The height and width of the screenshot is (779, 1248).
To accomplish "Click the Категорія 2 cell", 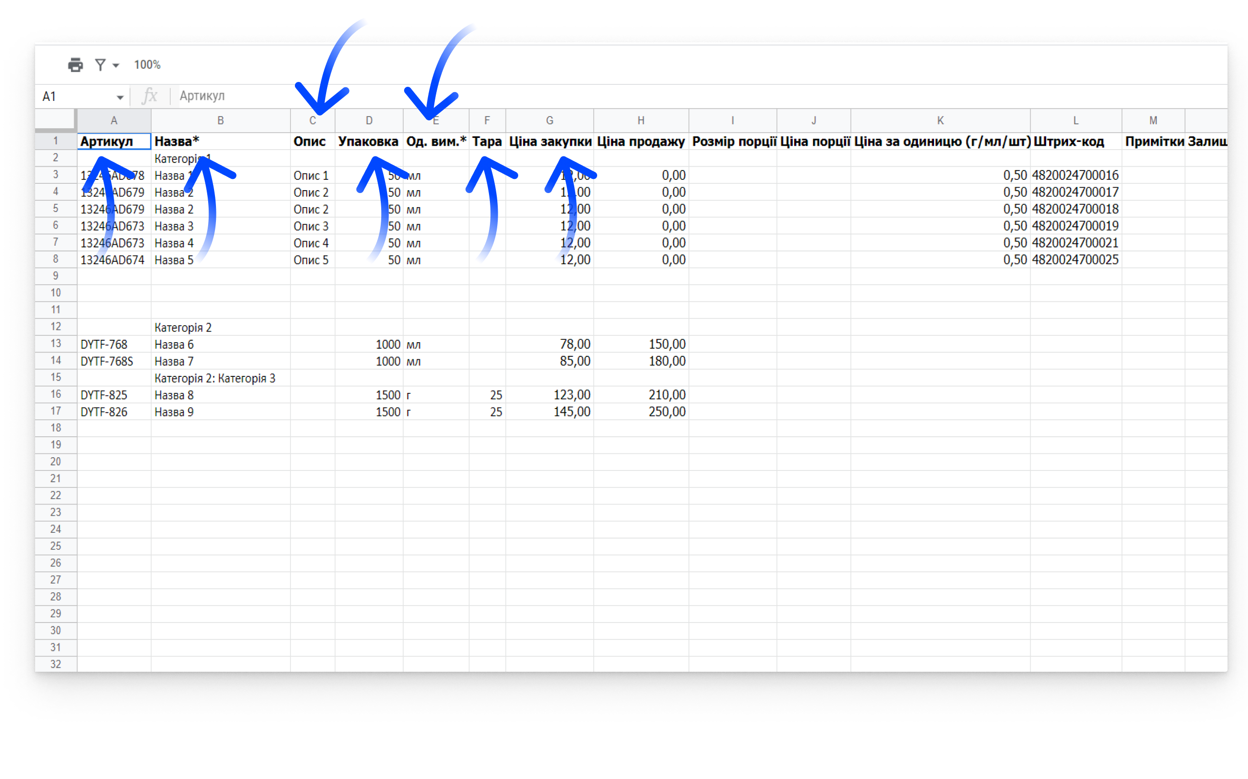I will 220,327.
